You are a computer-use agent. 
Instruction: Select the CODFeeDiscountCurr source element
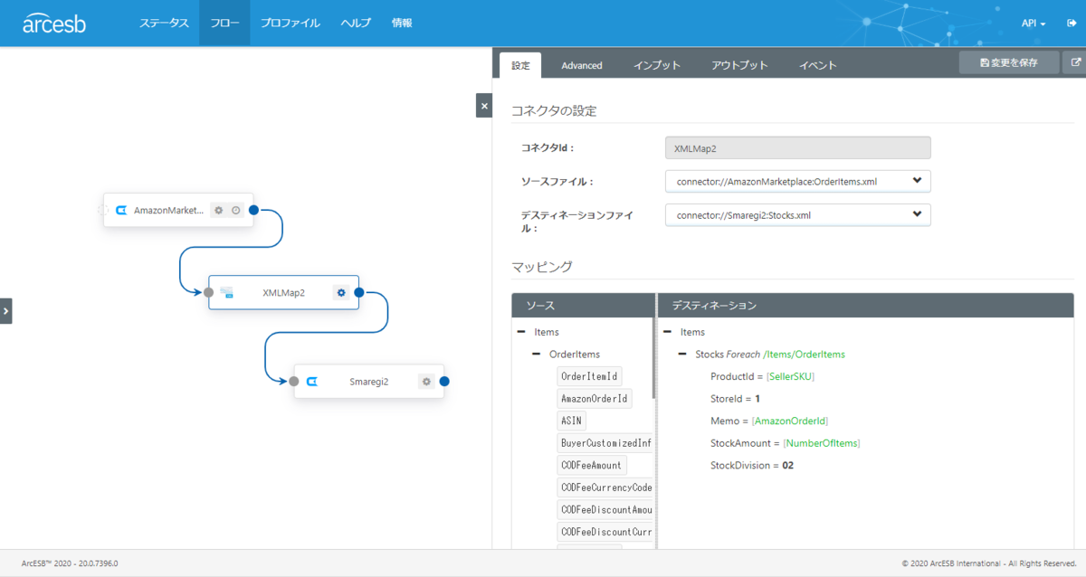coord(605,532)
